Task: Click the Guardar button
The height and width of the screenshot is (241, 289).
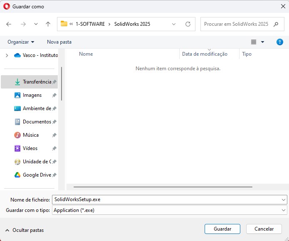Action: click(222, 229)
